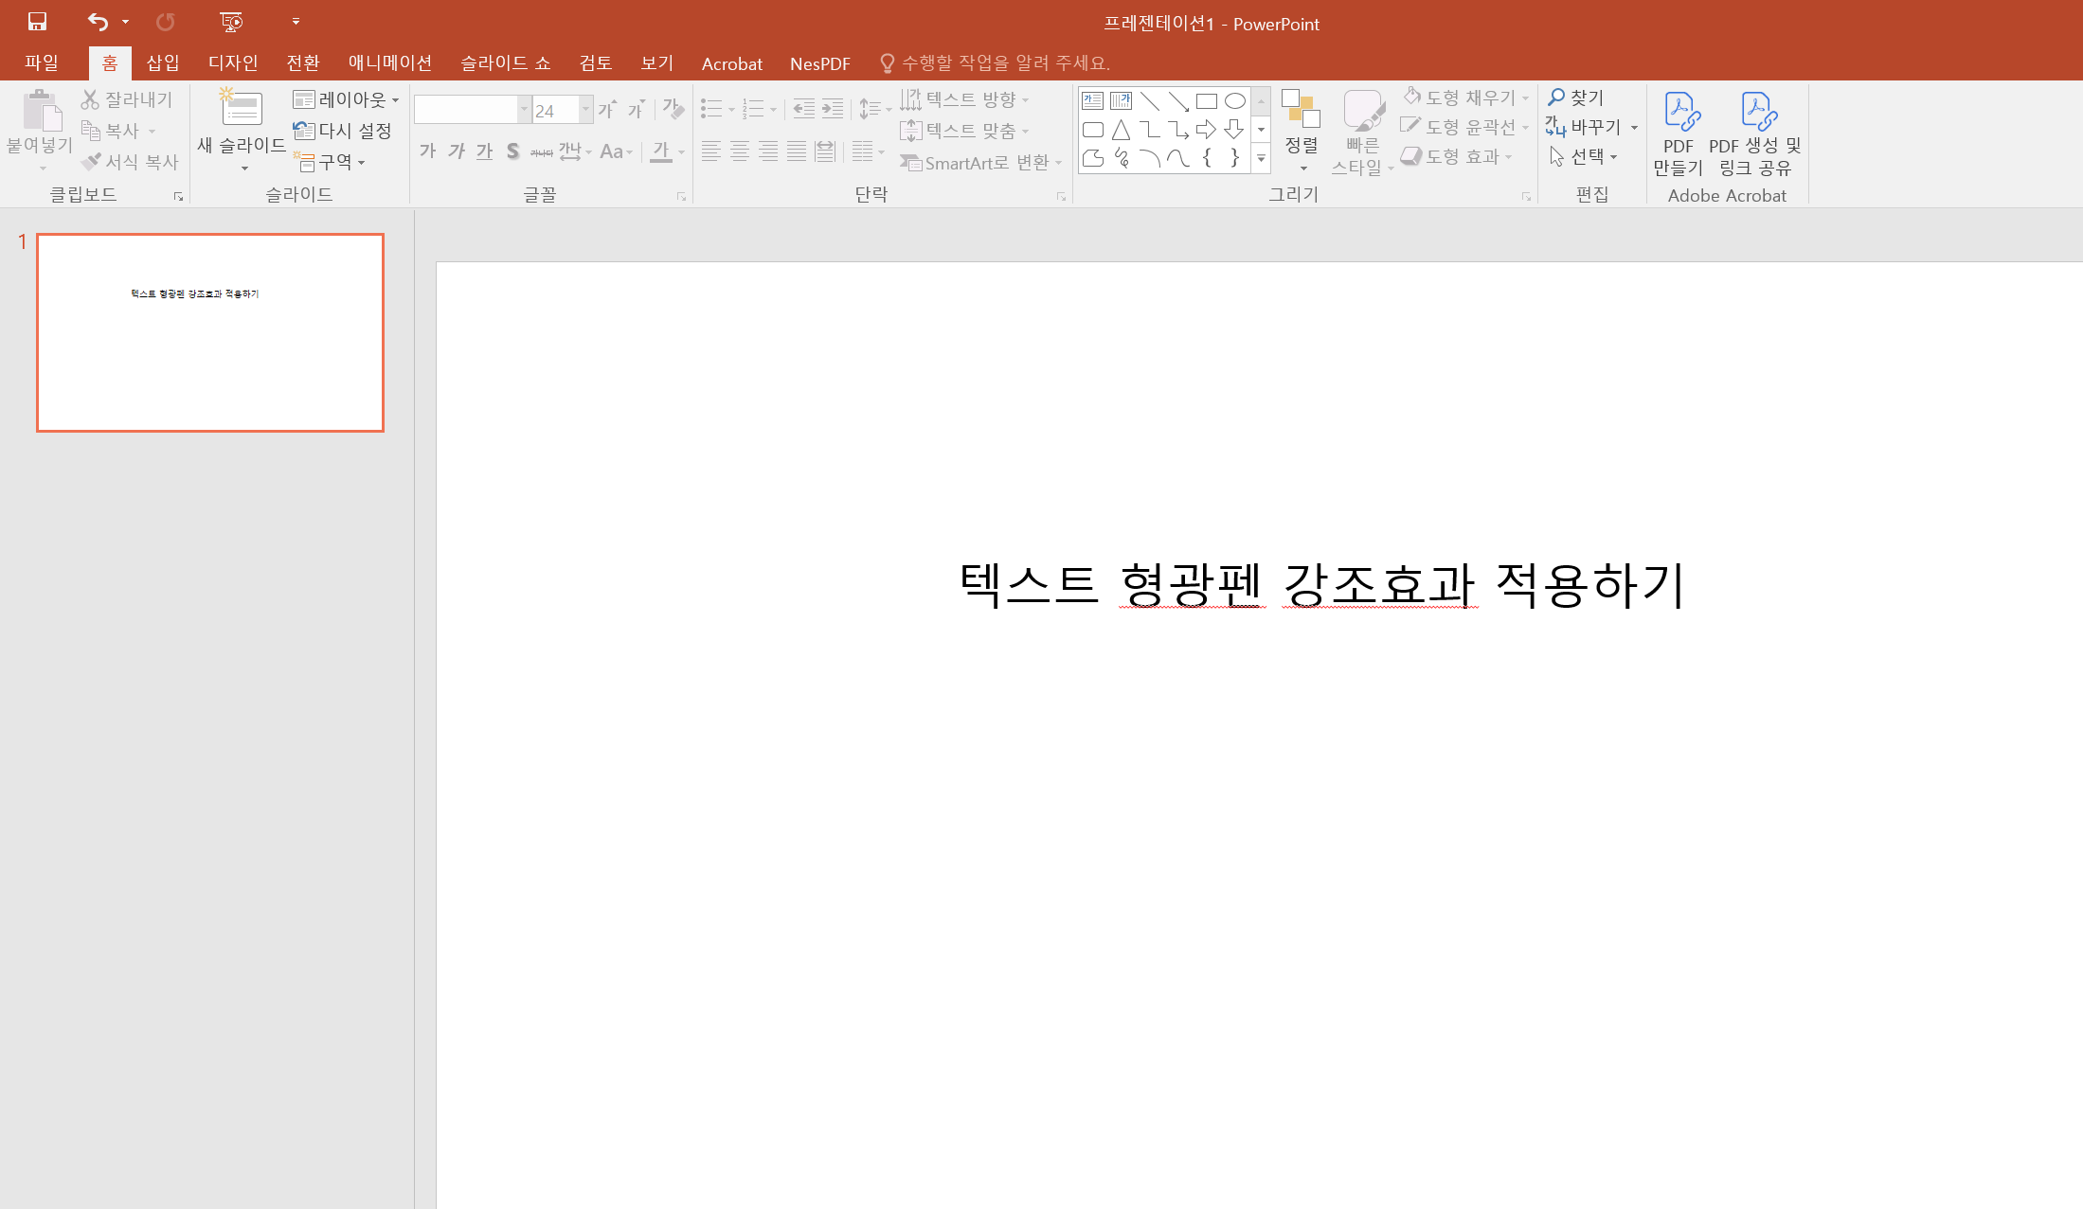
Task: Toggle italic 가 formatting
Action: pos(457,151)
